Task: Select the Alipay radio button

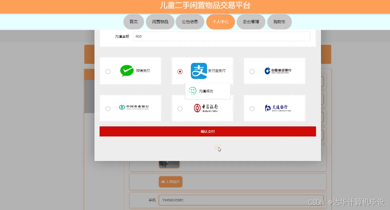Action: pyautogui.click(x=180, y=72)
